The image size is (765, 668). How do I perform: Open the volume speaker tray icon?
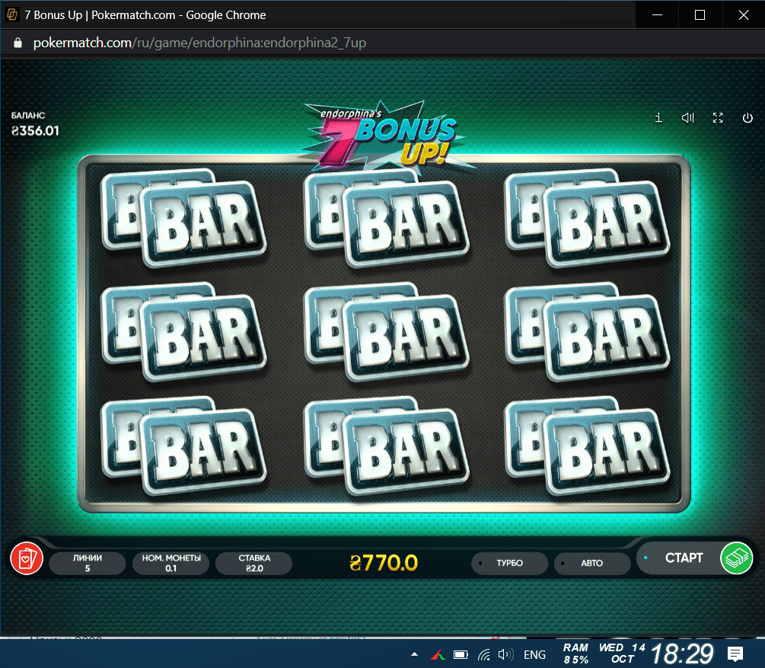[505, 654]
